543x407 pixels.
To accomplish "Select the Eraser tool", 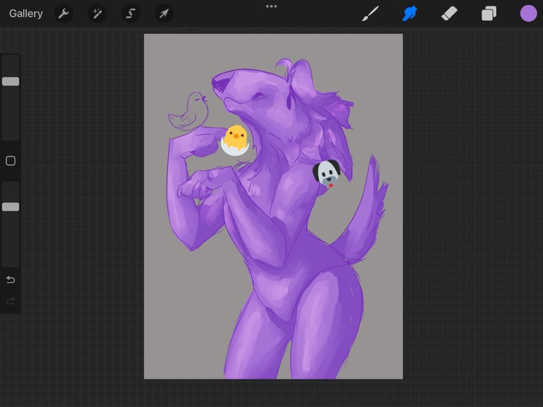I will point(449,13).
